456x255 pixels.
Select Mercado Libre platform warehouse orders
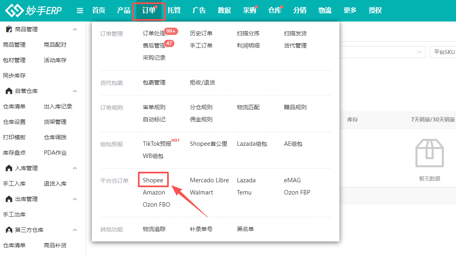[x=209, y=180]
